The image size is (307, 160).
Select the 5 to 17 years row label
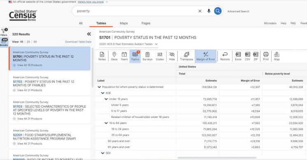pyautogui.click(x=119, y=111)
